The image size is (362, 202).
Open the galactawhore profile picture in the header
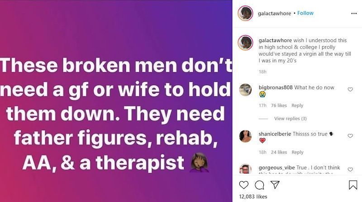click(x=245, y=14)
